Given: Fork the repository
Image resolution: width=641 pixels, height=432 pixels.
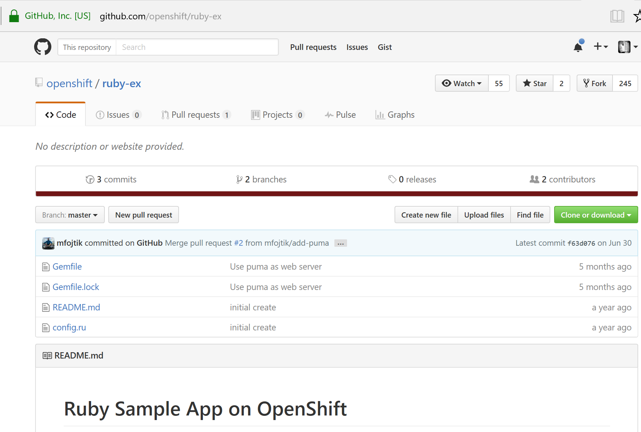Looking at the screenshot, I should (x=595, y=83).
